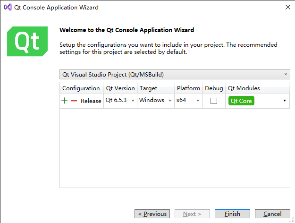Expand the Qt Modules dropdown arrow
Image resolution: width=295 pixels, height=223 pixels.
[x=285, y=101]
